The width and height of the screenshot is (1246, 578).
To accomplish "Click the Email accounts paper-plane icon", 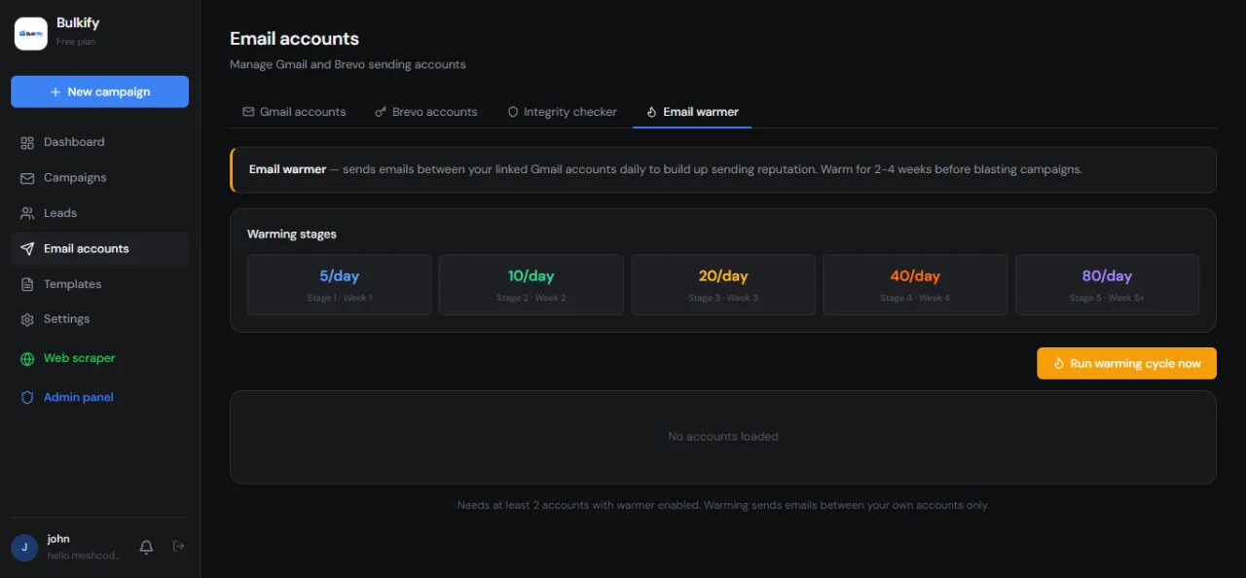I will tap(27, 249).
